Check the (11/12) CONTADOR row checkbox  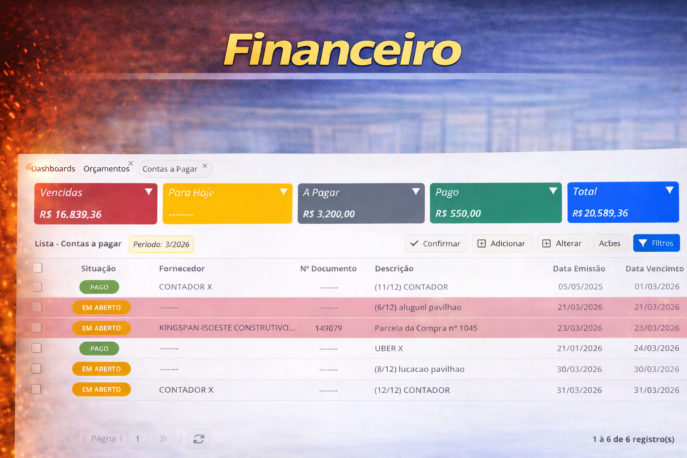click(x=37, y=287)
